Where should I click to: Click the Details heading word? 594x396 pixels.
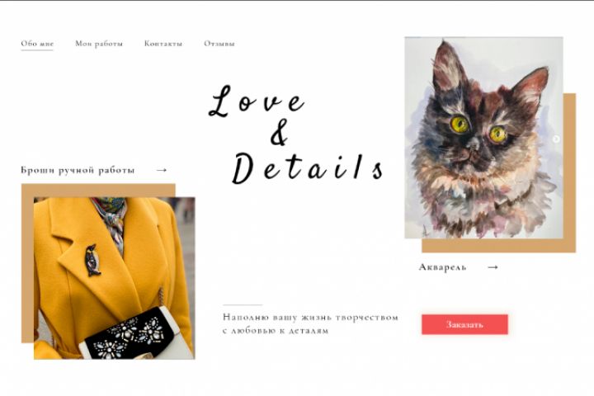click(308, 168)
